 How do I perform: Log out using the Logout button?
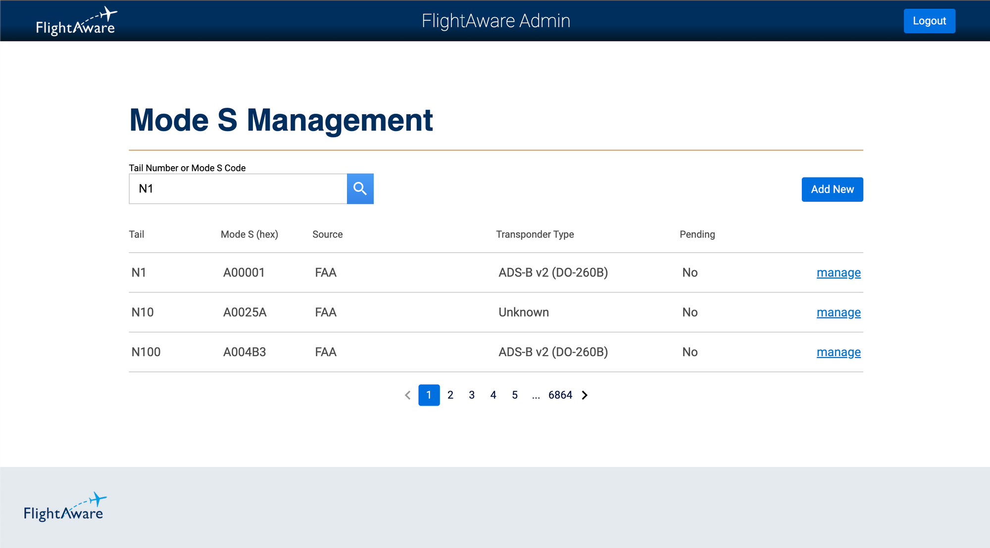coord(929,21)
